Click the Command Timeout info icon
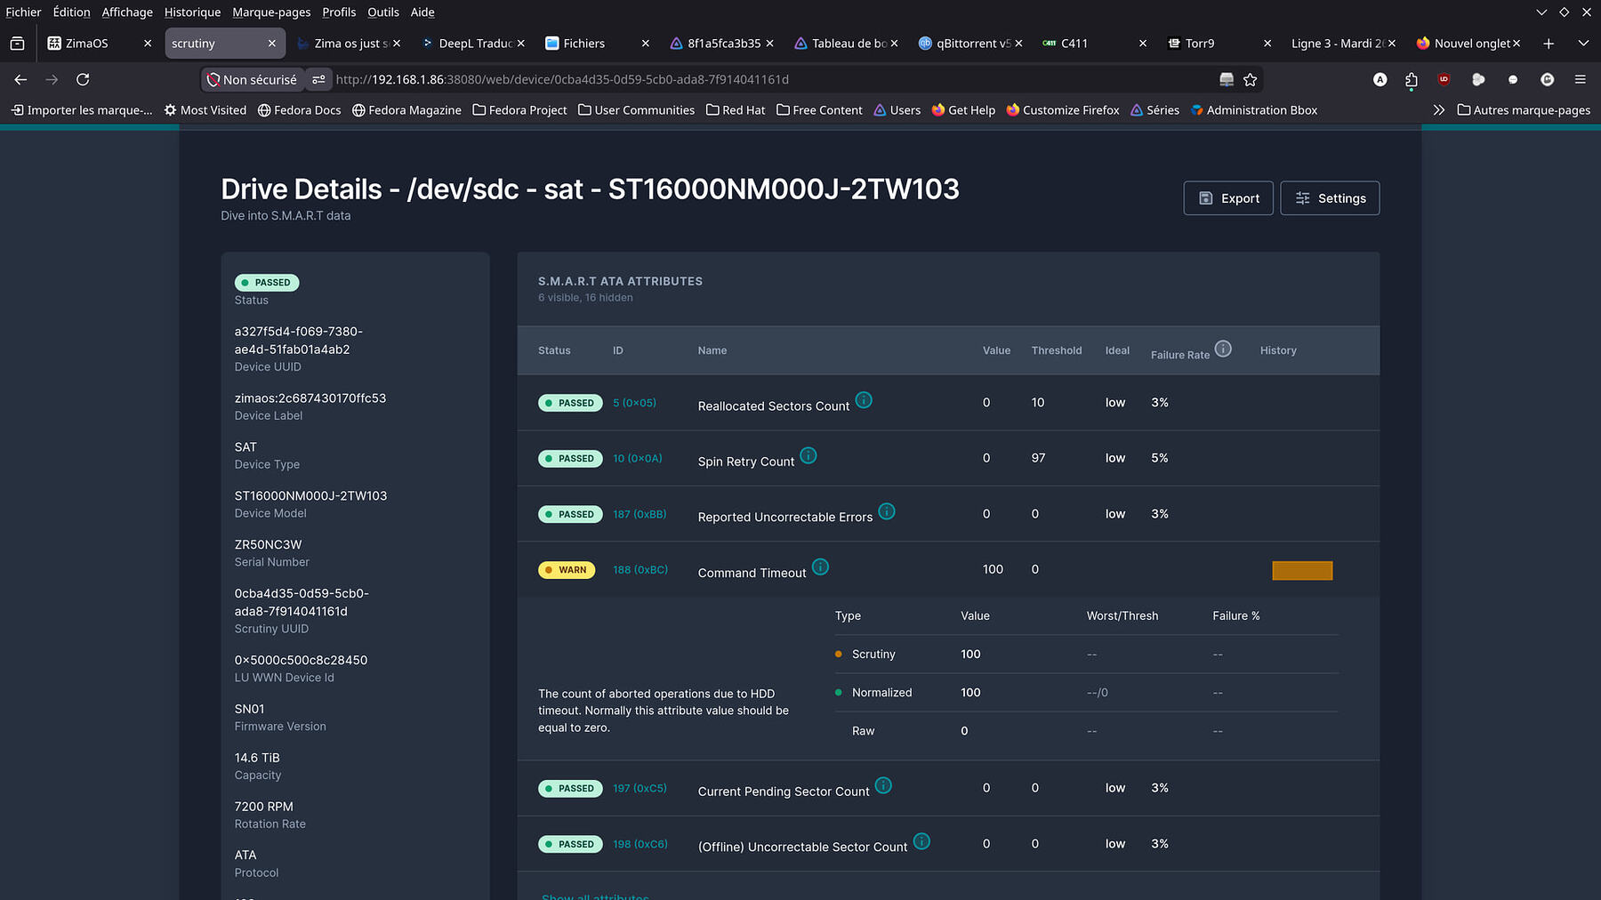The height and width of the screenshot is (900, 1601). (x=821, y=567)
